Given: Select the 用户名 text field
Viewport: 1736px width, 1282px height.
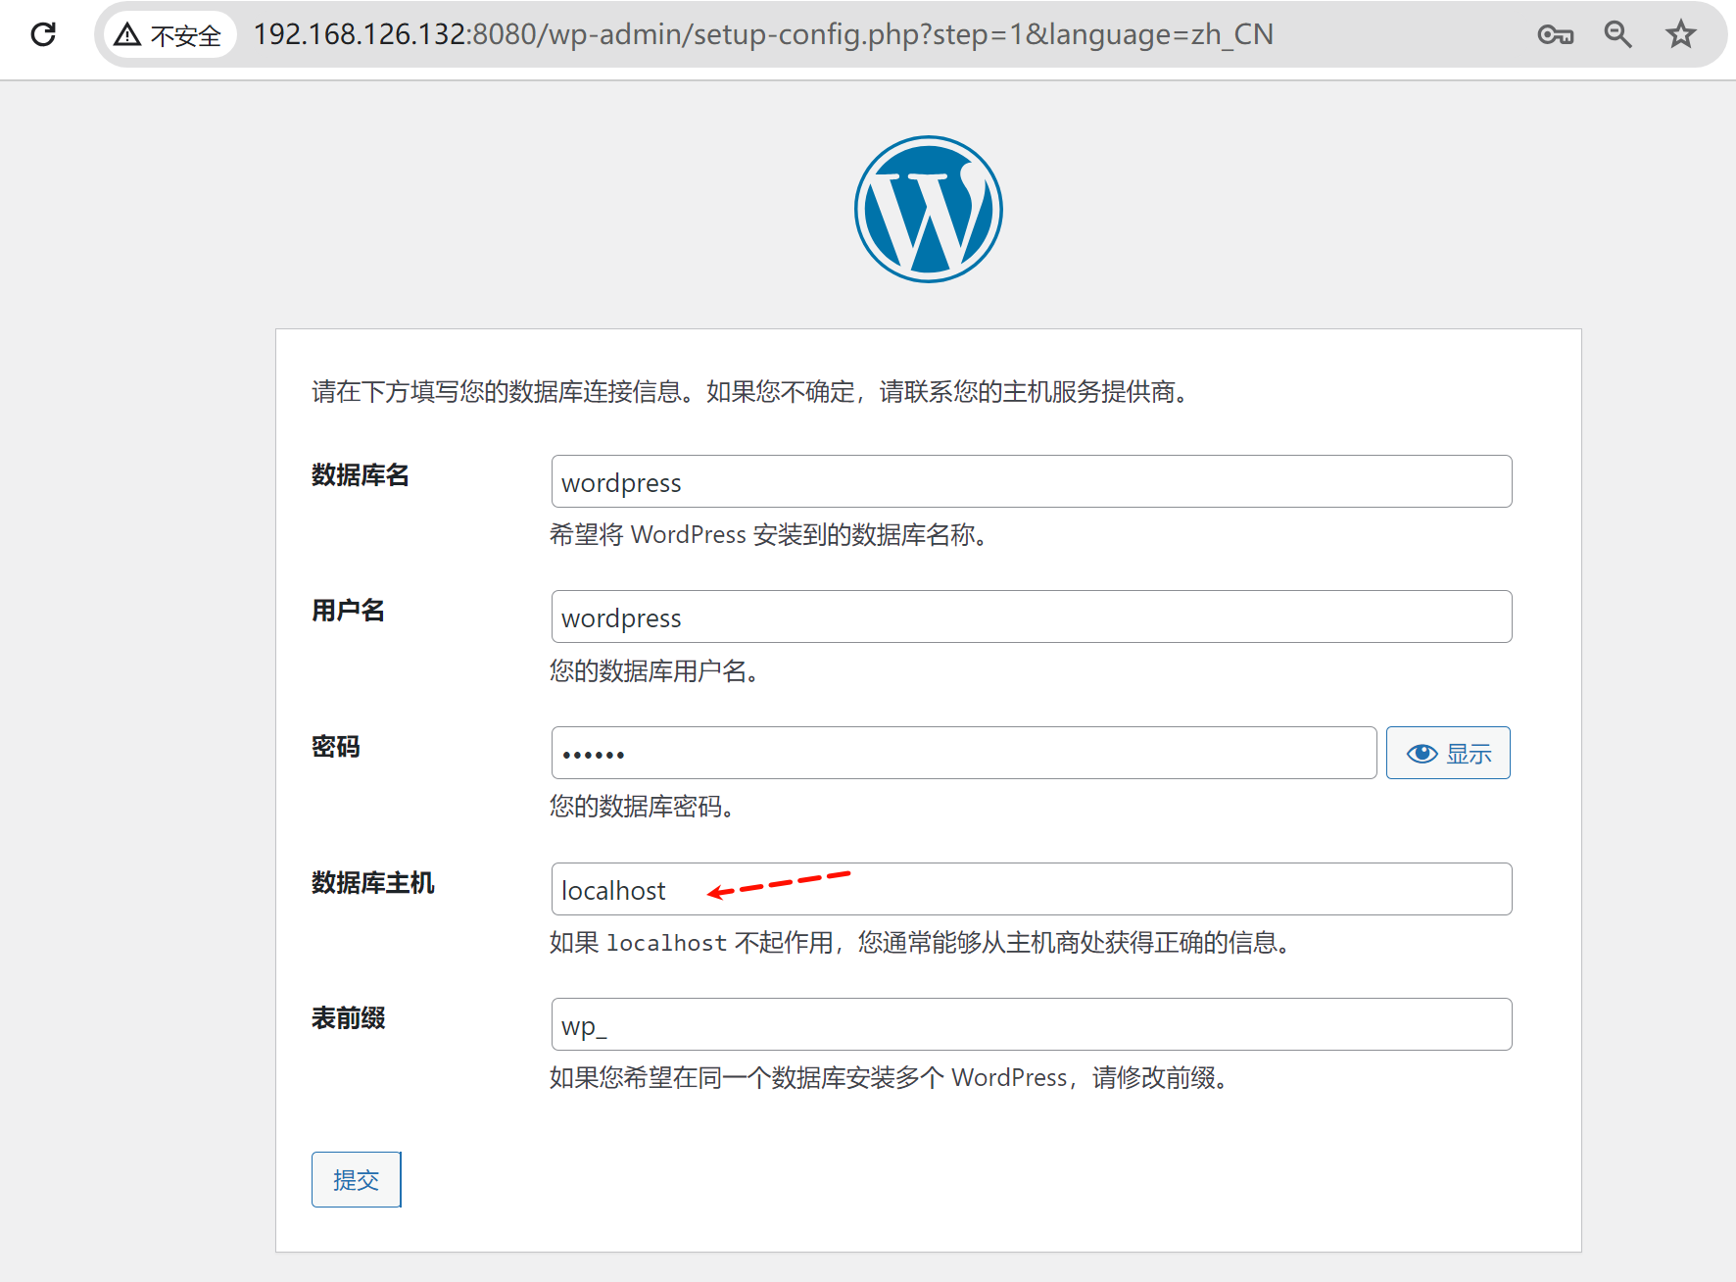Looking at the screenshot, I should pos(1031,616).
